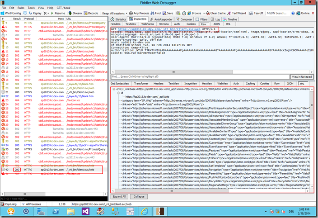Select response Caching tab

pyautogui.click(x=250, y=84)
